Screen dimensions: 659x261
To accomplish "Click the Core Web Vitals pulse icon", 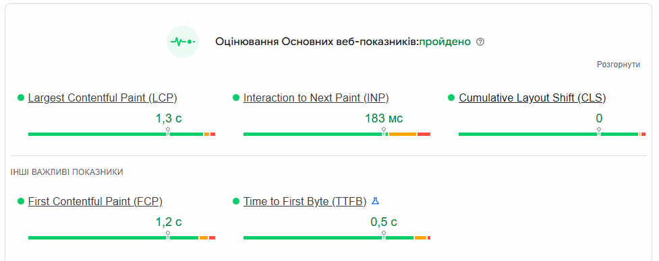I will (183, 42).
